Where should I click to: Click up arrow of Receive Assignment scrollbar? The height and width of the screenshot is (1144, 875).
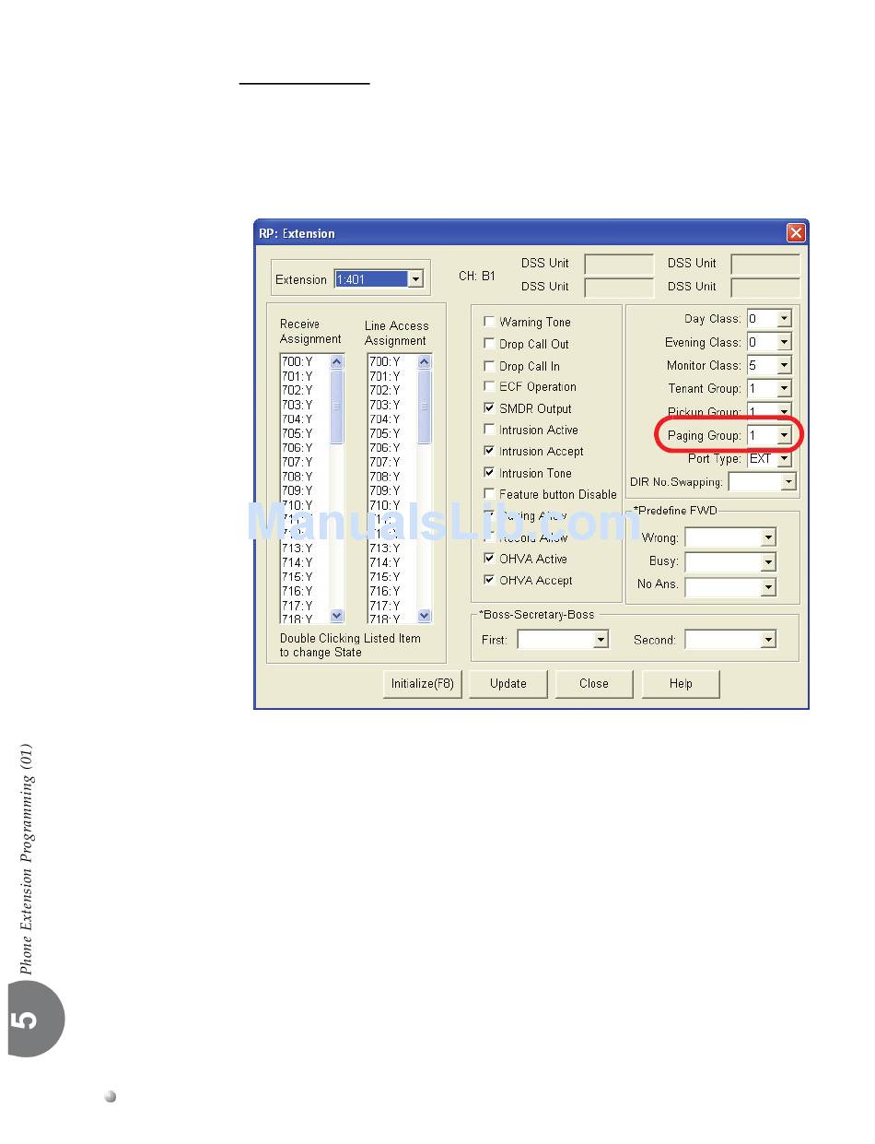336,362
